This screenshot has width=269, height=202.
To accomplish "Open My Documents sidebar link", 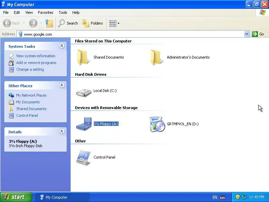I will click(28, 102).
